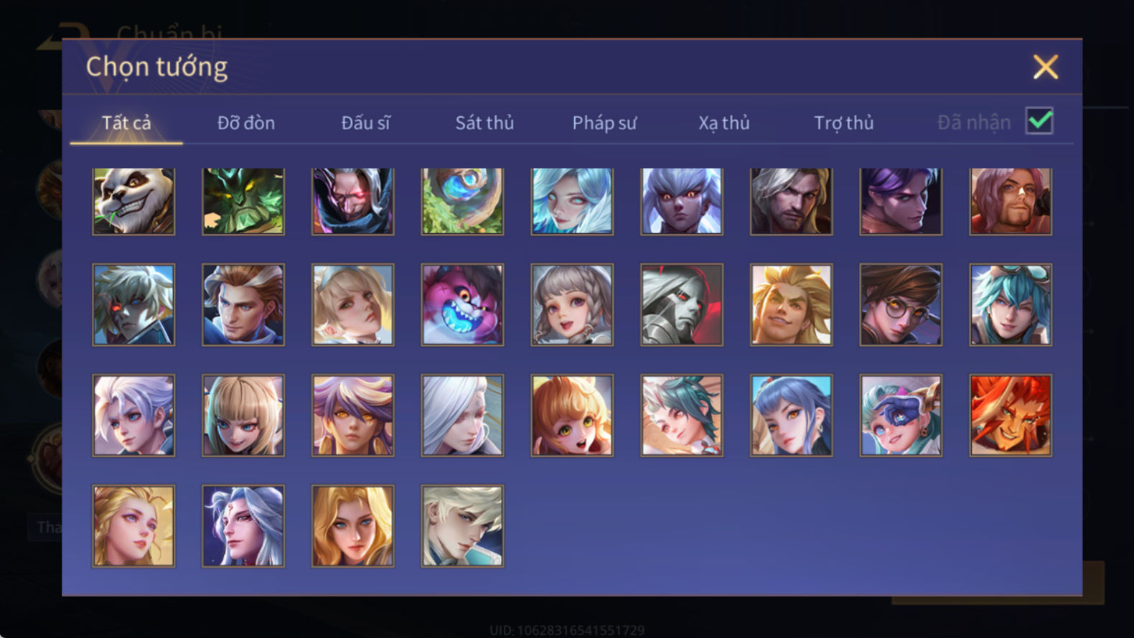Select the red fiery demon hero

pos(1011,416)
